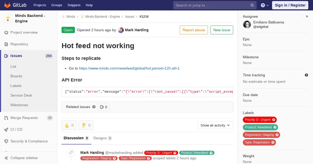Click the thumbs up reaction button
Screen dimensions: 313x164
(69, 125)
